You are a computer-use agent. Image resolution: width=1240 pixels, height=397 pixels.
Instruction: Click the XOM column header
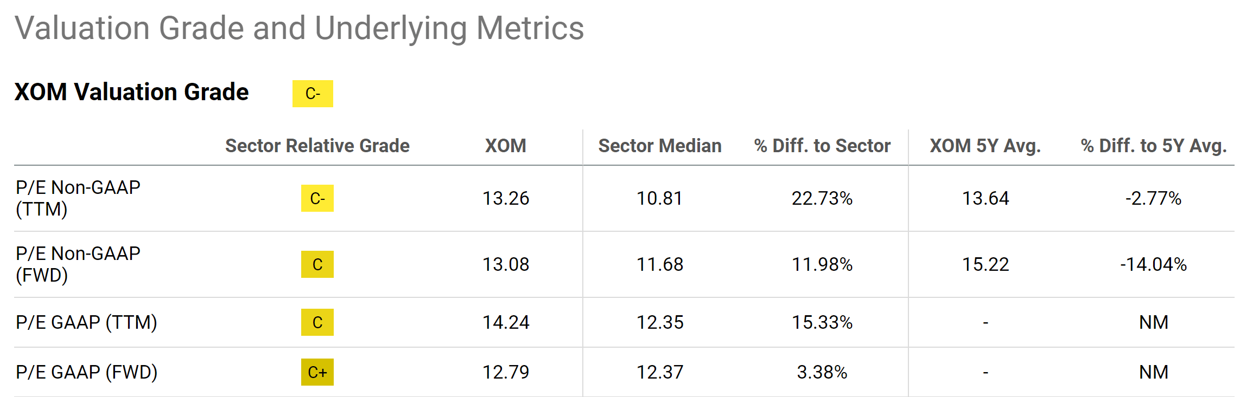point(505,146)
